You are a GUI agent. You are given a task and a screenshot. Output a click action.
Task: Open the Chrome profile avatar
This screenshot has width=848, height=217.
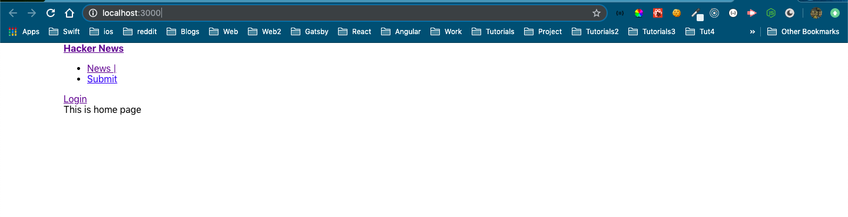(816, 13)
